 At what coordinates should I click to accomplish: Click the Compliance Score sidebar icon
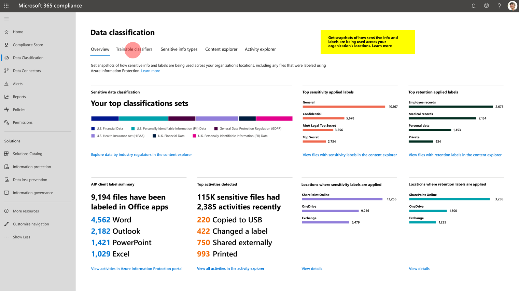point(6,45)
